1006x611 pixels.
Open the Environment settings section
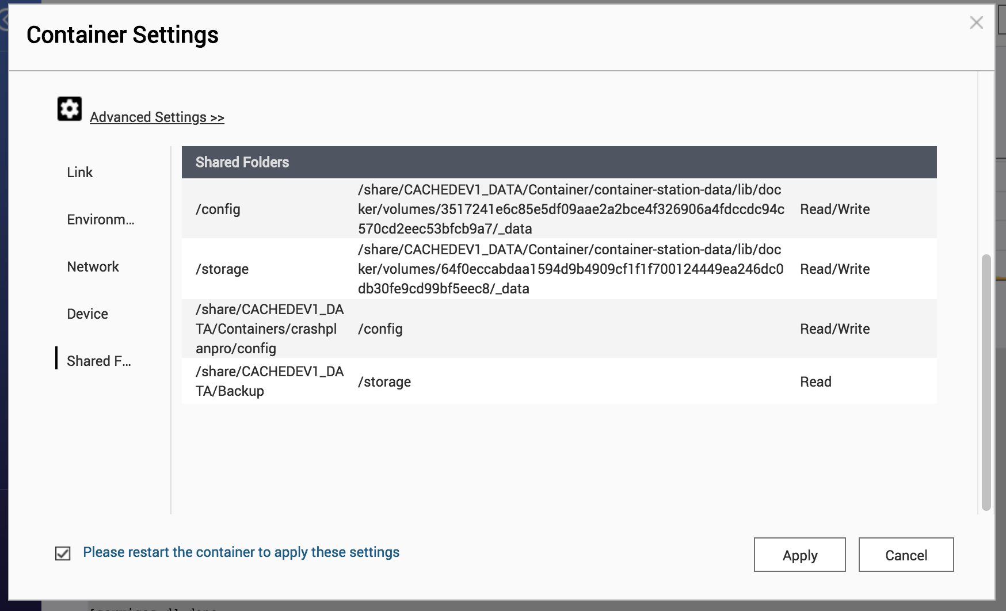click(x=101, y=219)
